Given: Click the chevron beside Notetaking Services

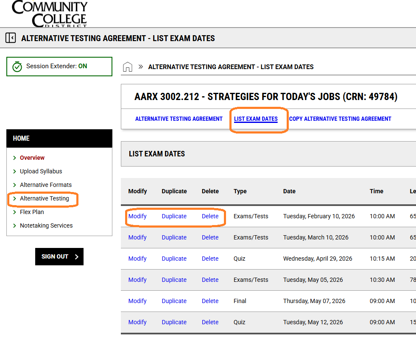Looking at the screenshot, I should click(x=14, y=225).
